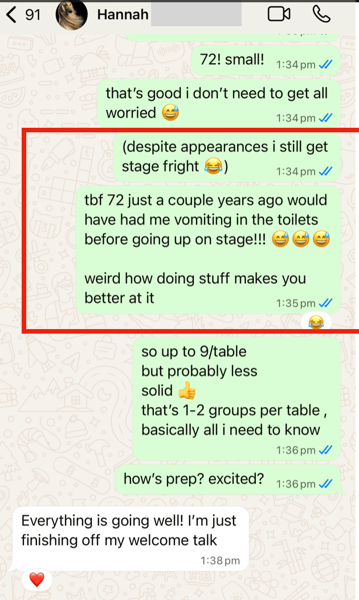Select the "that's good i don't need" message
The width and height of the screenshot is (359, 600).
pos(219,104)
